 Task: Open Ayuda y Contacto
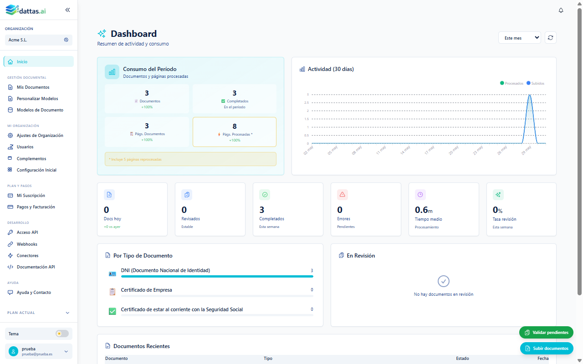click(x=39, y=292)
